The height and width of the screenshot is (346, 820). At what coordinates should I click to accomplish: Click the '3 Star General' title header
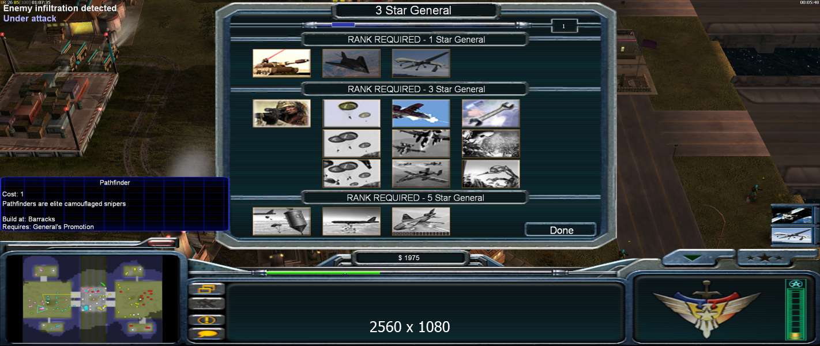tap(413, 10)
